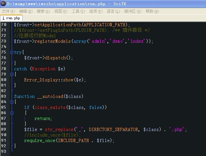The image size is (206, 156).
Task: Collapse the if block fold at line 86
Action: (x=12, y=113)
